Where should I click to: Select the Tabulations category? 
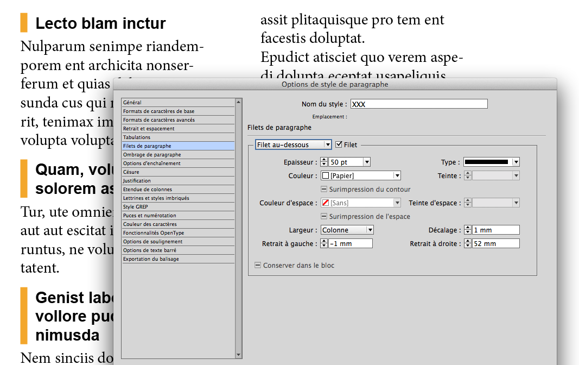point(178,137)
